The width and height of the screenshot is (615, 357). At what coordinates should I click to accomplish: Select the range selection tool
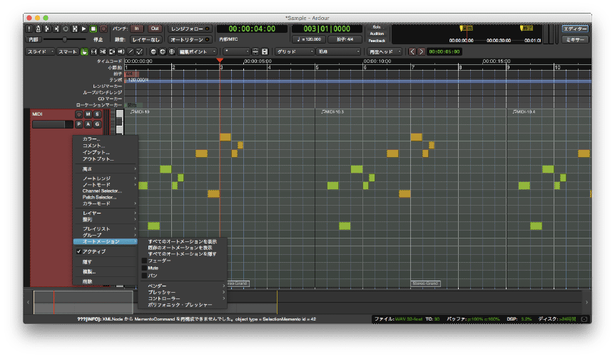click(x=93, y=52)
